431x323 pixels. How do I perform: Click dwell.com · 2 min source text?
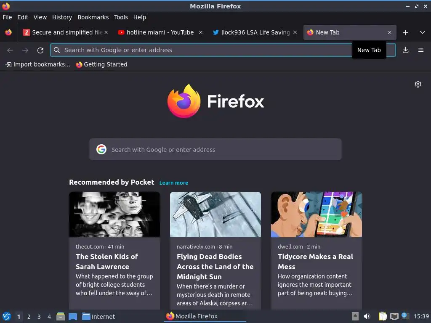[x=299, y=246]
